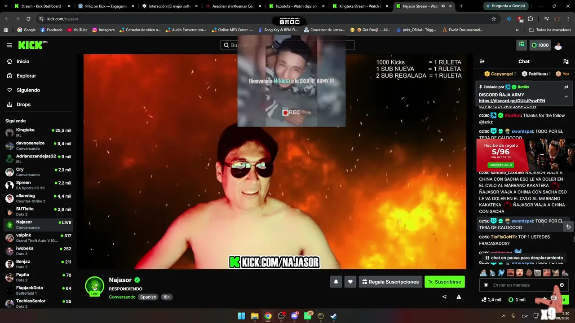Collapse the chat panel with arrow icon
The width and height of the screenshot is (575, 323).
pyautogui.click(x=482, y=61)
